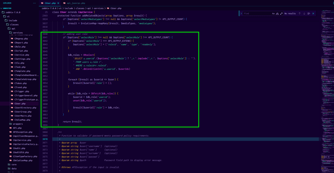Click the PHP icon beside CRole.php
Image resolution: width=334 pixels, height=173 pixels.
(11, 47)
